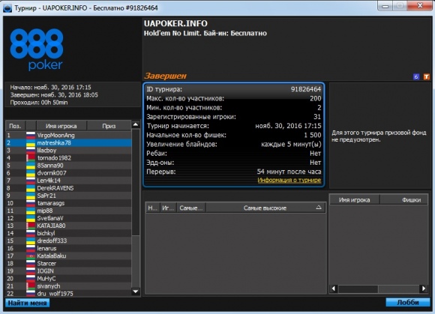This screenshot has width=435, height=314.
Task: Click the Имя игрока header in the player list
Action: pos(61,126)
